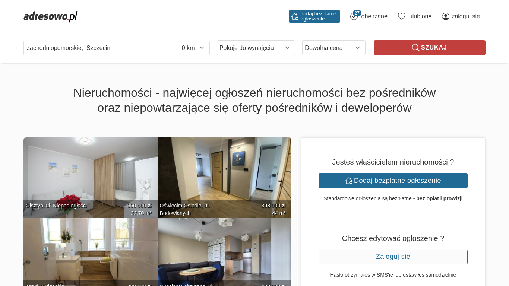Viewport: 509px width, 286px height.
Task: Click the magnifier icon in the SZUKAJ button
Action: click(415, 48)
